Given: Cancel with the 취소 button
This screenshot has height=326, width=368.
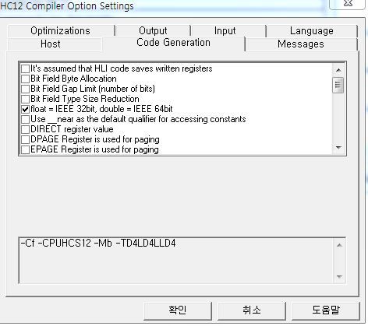Looking at the screenshot, I should pyautogui.click(x=252, y=310).
